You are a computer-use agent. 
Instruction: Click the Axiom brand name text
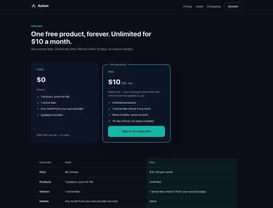[43, 6]
